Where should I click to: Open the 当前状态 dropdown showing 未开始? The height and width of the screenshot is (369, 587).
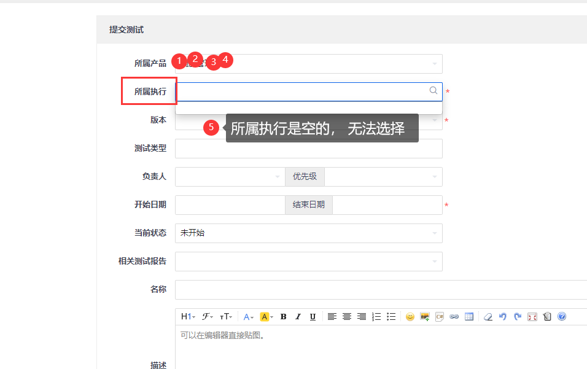click(x=309, y=233)
